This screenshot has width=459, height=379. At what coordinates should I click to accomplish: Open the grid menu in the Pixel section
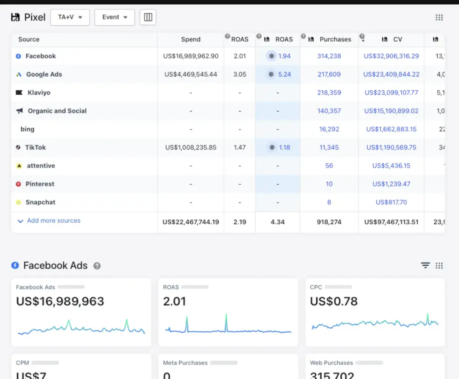pos(439,17)
